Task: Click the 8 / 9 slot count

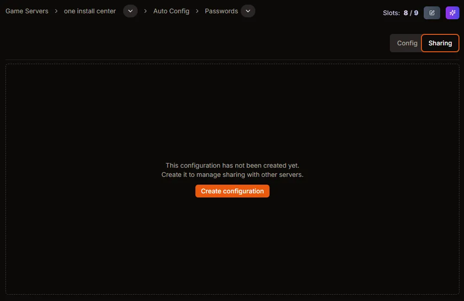Action: click(410, 13)
